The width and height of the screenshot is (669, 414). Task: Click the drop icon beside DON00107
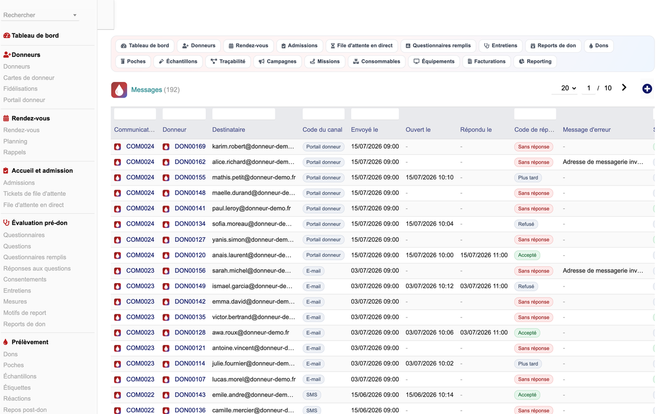coord(166,379)
